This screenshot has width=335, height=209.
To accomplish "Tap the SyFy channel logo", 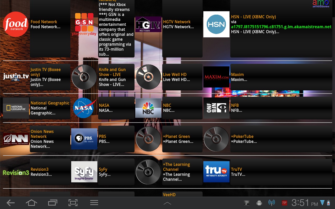I will point(84,172).
